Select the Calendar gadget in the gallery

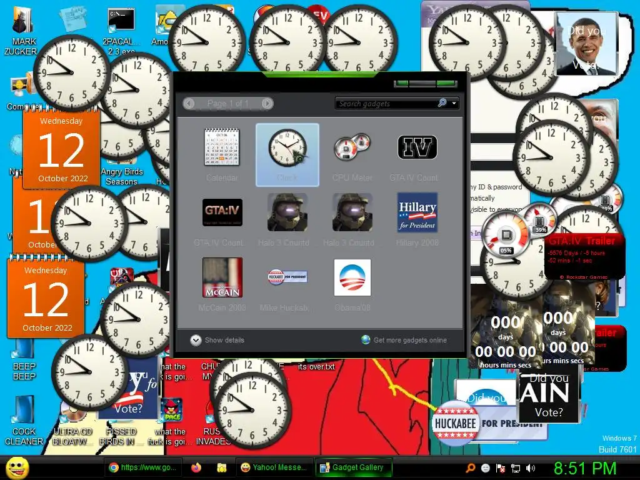[222, 154]
